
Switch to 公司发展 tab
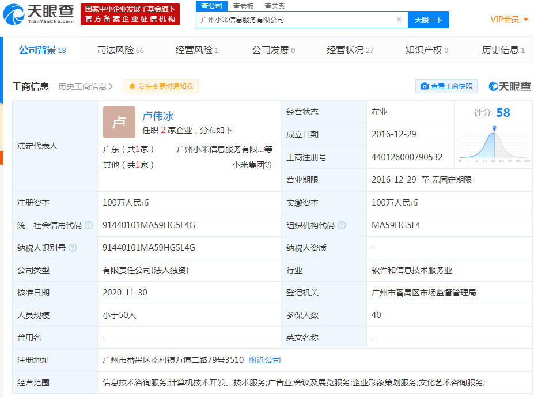[x=274, y=50]
